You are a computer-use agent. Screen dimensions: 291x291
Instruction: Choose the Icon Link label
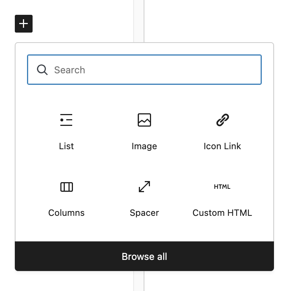point(222,146)
